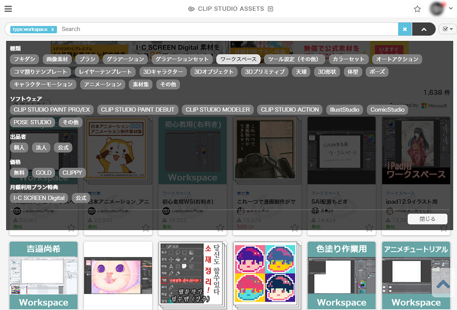Favorite the SAI配置もどき item star
Viewport: 457px width, 310px height.
tap(369, 227)
